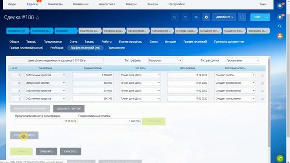The image size is (290, 163).
Task: Switch to the Проверка документов tab
Action: [x=229, y=42]
